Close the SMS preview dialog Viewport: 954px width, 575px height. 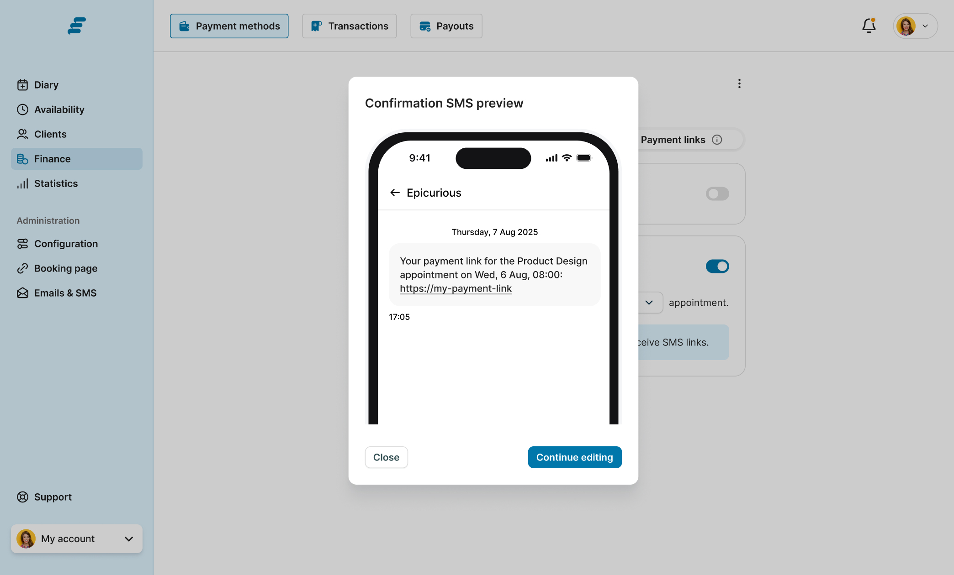click(386, 457)
